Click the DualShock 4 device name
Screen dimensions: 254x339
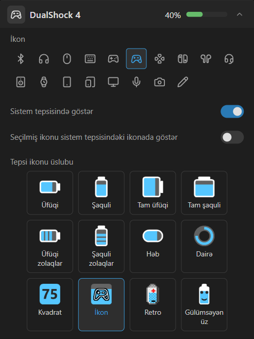pos(55,15)
